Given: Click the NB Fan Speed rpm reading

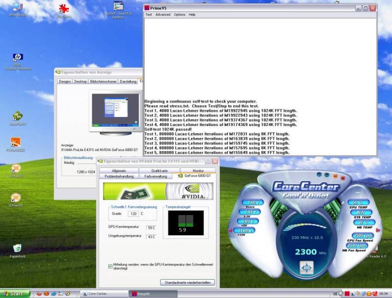Looking at the screenshot, I should point(357,245).
